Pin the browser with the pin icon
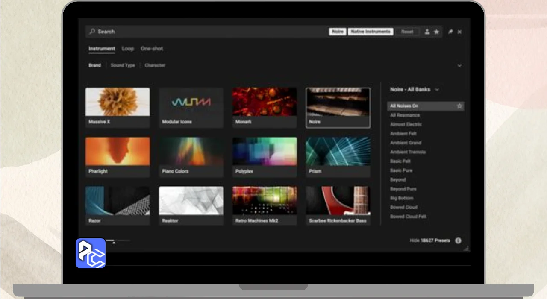Image resolution: width=547 pixels, height=299 pixels. coord(450,32)
